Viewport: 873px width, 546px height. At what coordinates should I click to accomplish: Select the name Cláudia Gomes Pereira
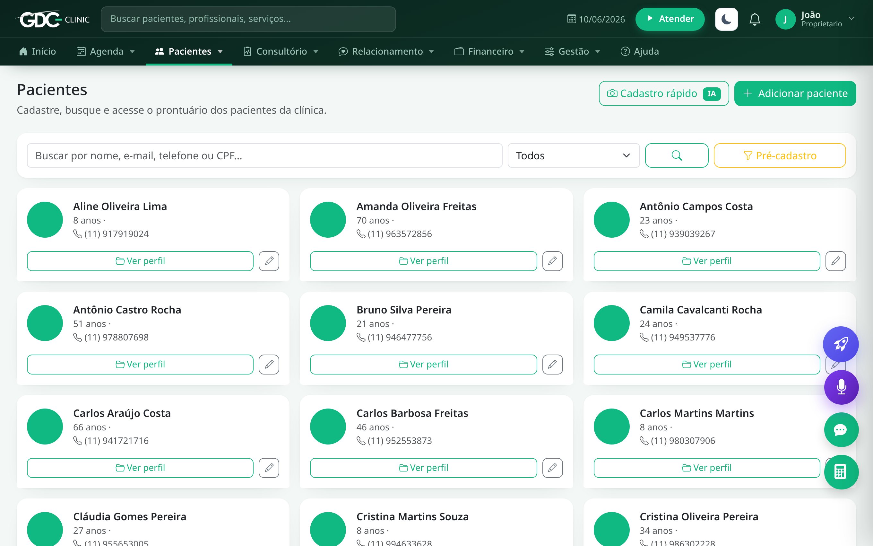coord(130,517)
